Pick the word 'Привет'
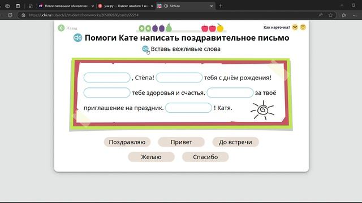The height and width of the screenshot is (203, 362). 181,142
